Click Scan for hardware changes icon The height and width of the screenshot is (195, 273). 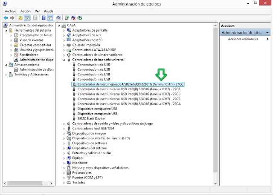(58, 18)
